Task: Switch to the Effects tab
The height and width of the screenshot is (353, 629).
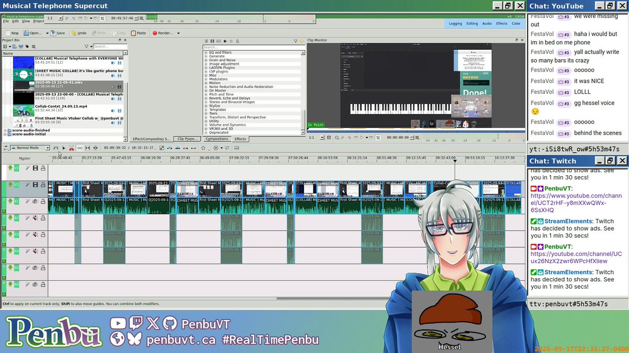Action: point(240,139)
